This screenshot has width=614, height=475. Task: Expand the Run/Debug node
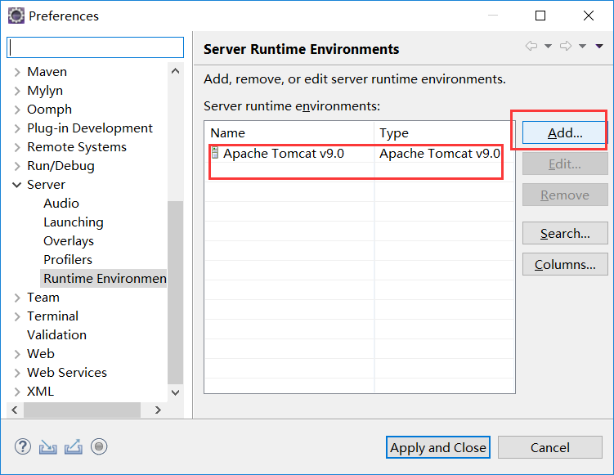tap(17, 166)
